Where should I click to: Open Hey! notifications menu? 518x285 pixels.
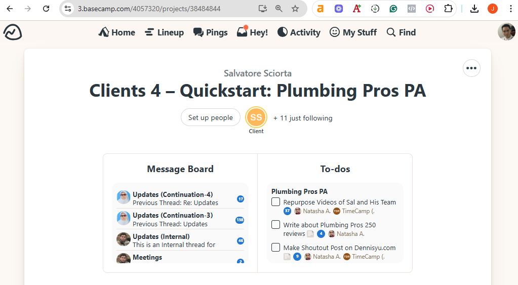(x=252, y=32)
